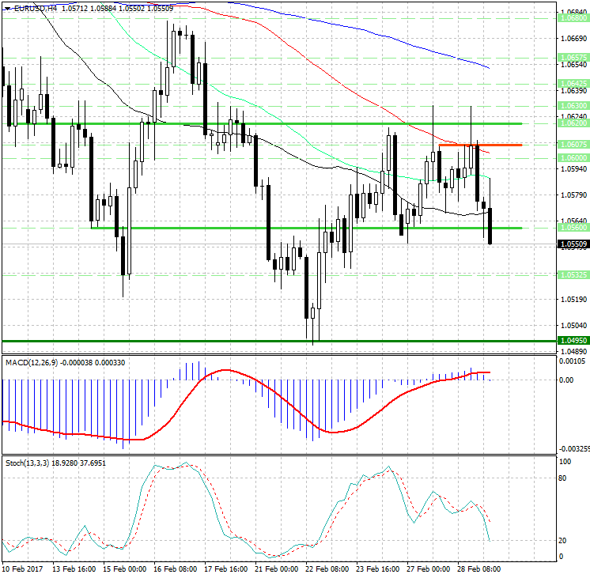The image size is (590, 578).
Task: Click the chart menu triangle beside EURUSD,H4
Action: point(8,9)
